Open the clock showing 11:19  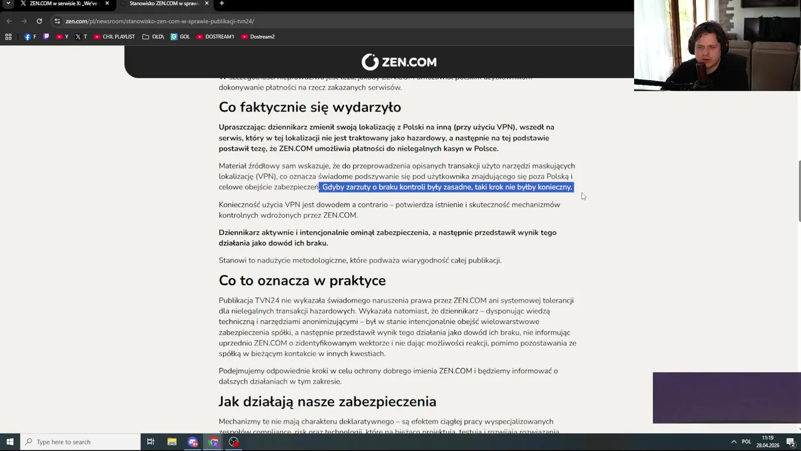[768, 442]
